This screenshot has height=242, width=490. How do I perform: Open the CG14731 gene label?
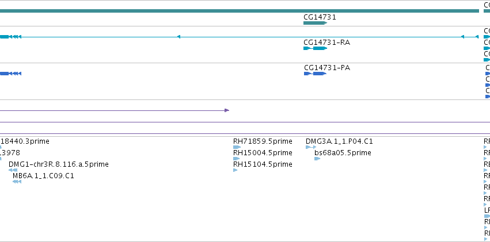tap(320, 17)
